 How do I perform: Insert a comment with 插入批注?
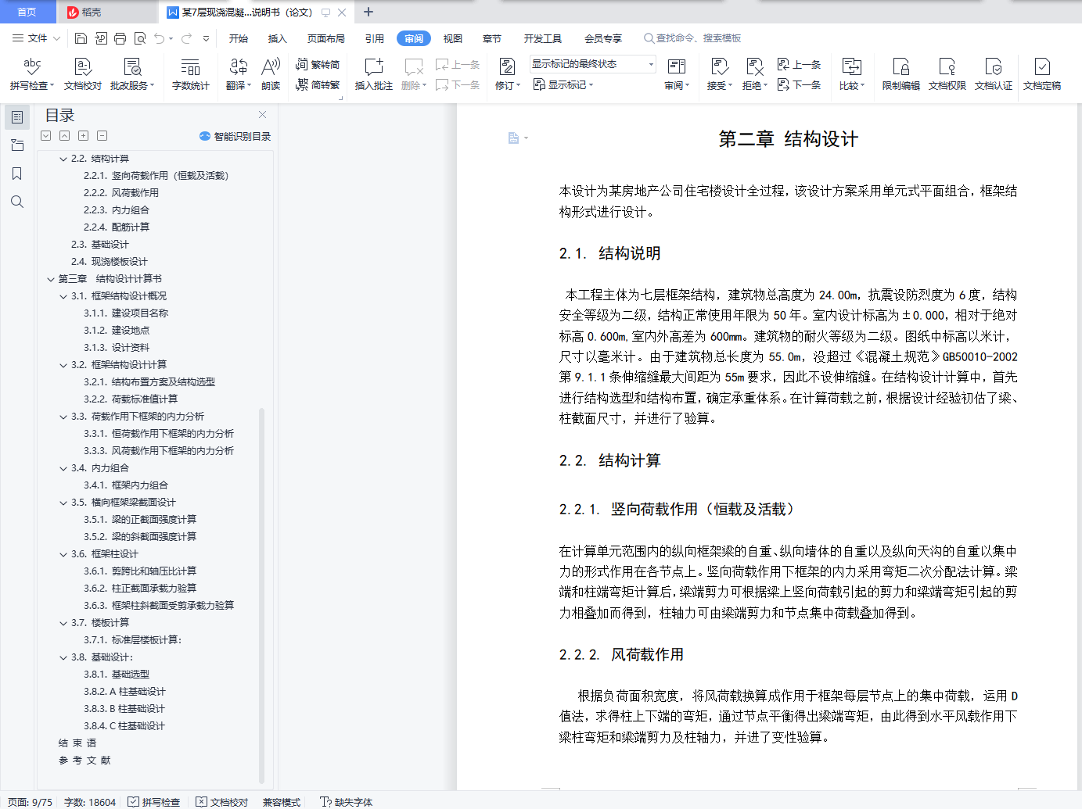374,74
